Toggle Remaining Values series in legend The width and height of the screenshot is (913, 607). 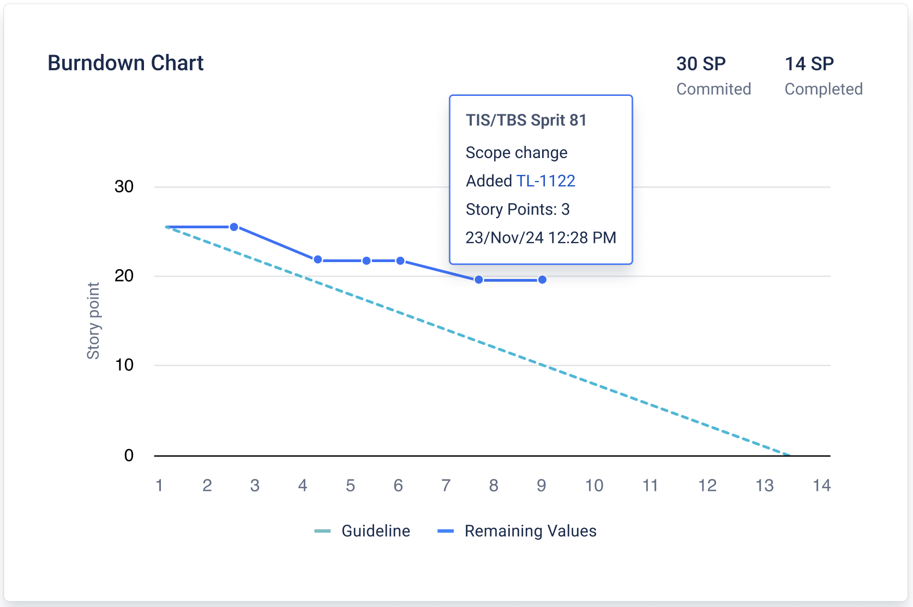[530, 531]
